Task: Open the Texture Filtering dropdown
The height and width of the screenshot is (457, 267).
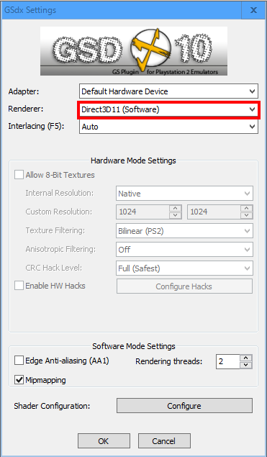Action: pos(184,231)
